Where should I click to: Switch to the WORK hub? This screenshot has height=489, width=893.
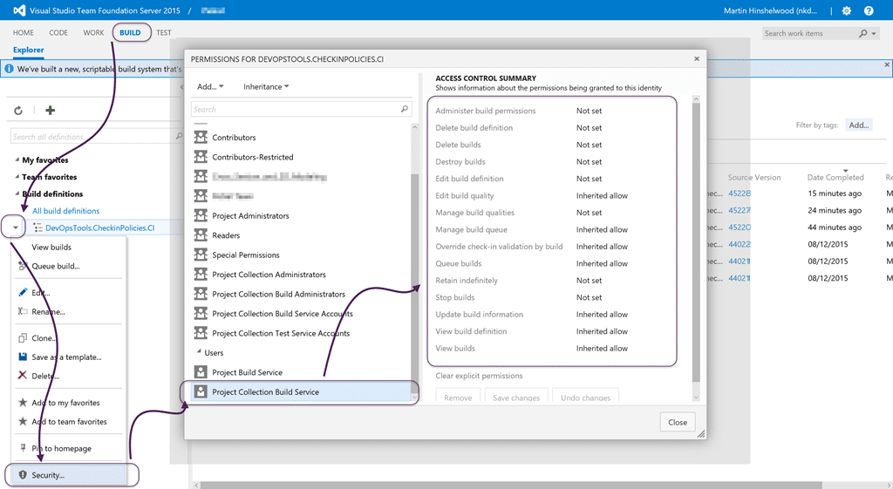tap(93, 32)
